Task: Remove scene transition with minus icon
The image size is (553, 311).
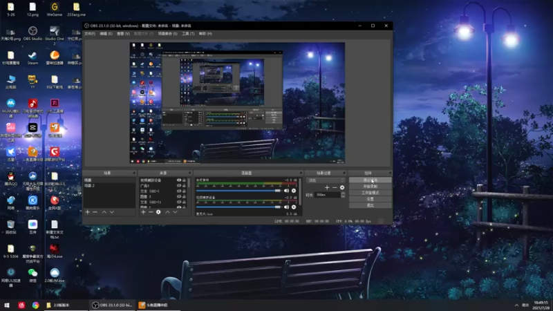Action: [x=335, y=187]
